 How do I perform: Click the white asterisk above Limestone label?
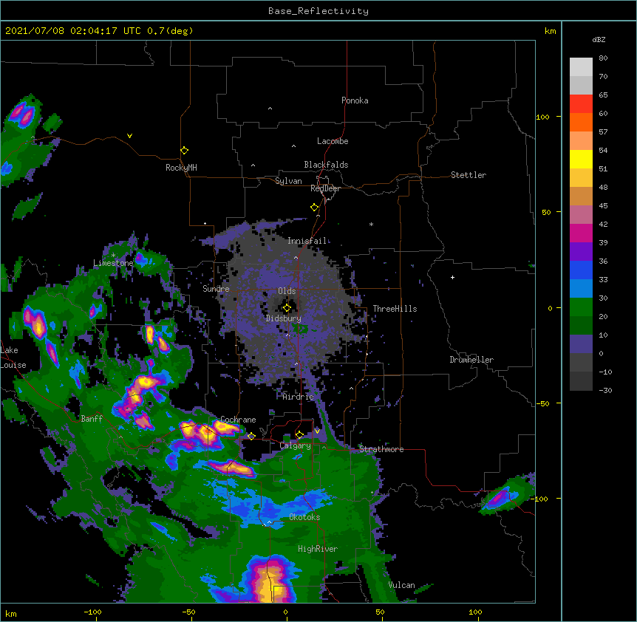tap(113, 256)
